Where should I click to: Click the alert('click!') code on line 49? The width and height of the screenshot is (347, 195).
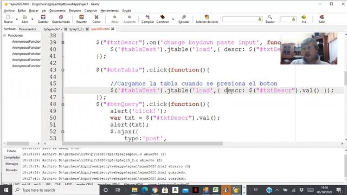pyautogui.click(x=138, y=111)
